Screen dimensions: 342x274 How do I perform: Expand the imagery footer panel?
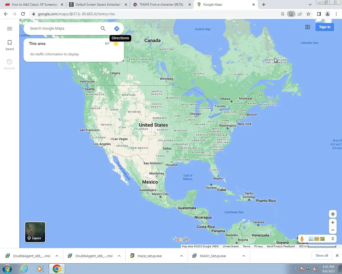333,239
